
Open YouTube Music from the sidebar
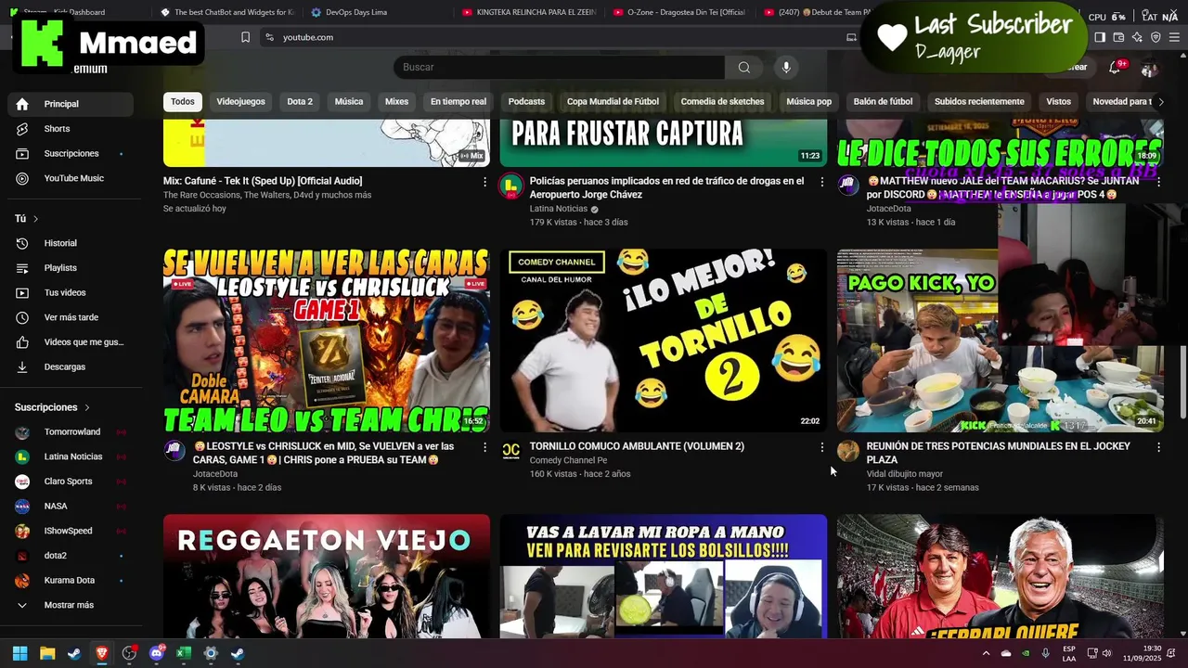[71, 178]
